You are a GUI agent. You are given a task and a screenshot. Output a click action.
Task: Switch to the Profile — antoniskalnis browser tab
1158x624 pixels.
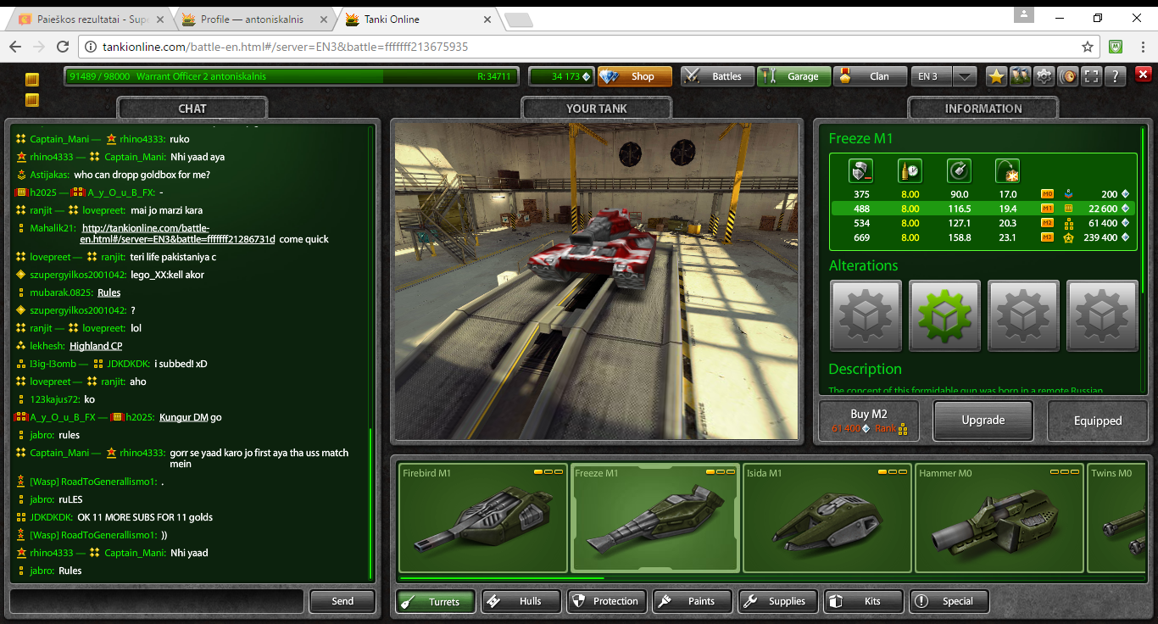[252, 19]
